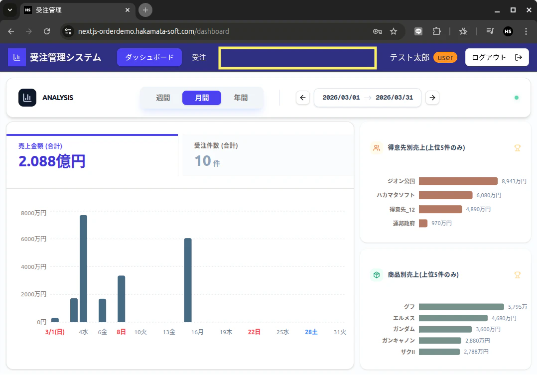The image size is (537, 377).
Task: Select the 売上金額 (合計) tab card
Action: pyautogui.click(x=92, y=155)
